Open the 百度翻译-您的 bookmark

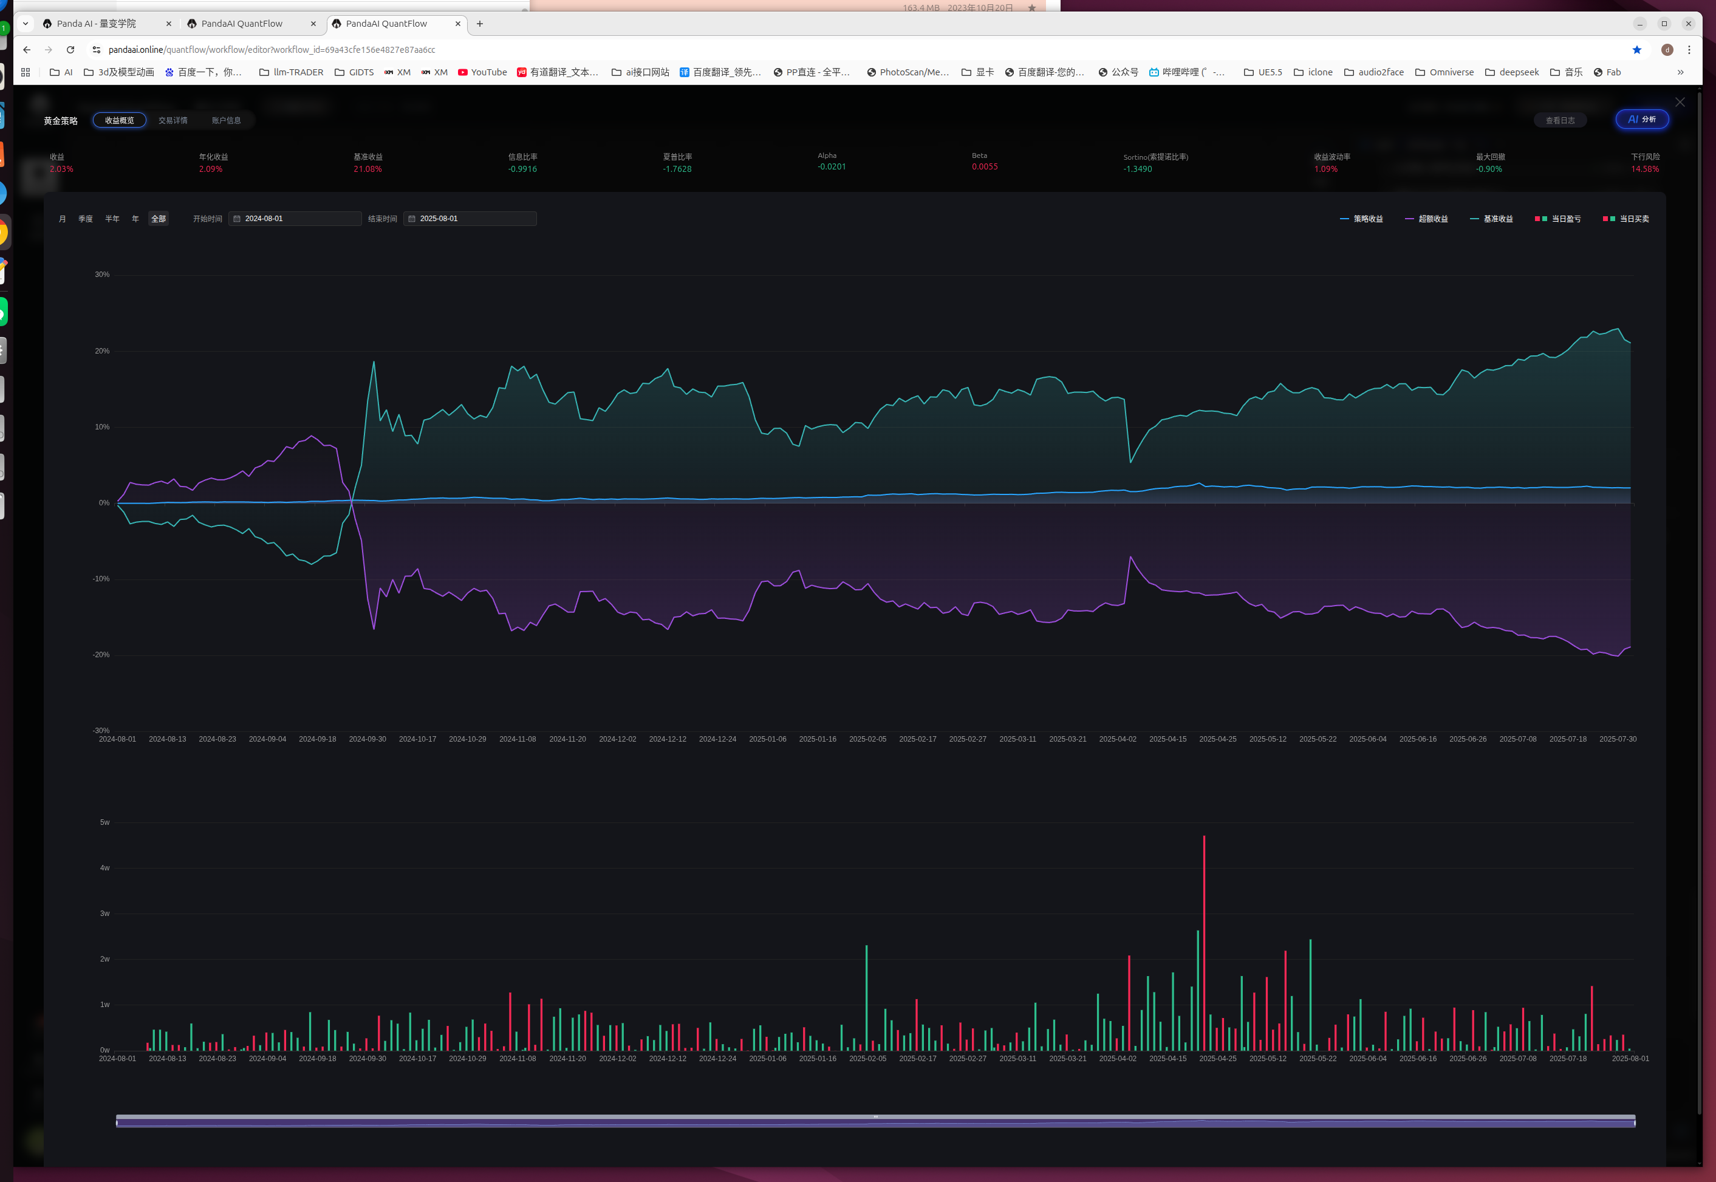(1044, 72)
